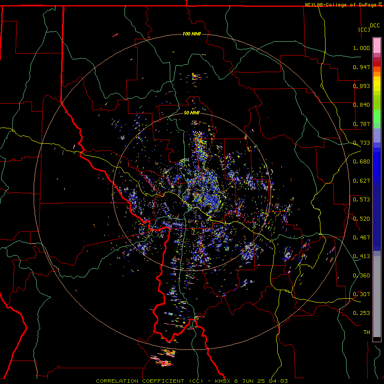The height and width of the screenshot is (384, 384).
Task: Click the 0.253 scale value
Action: pyautogui.click(x=361, y=313)
